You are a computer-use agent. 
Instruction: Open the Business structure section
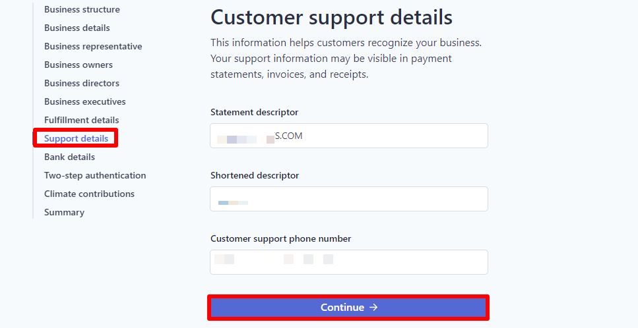(x=82, y=10)
